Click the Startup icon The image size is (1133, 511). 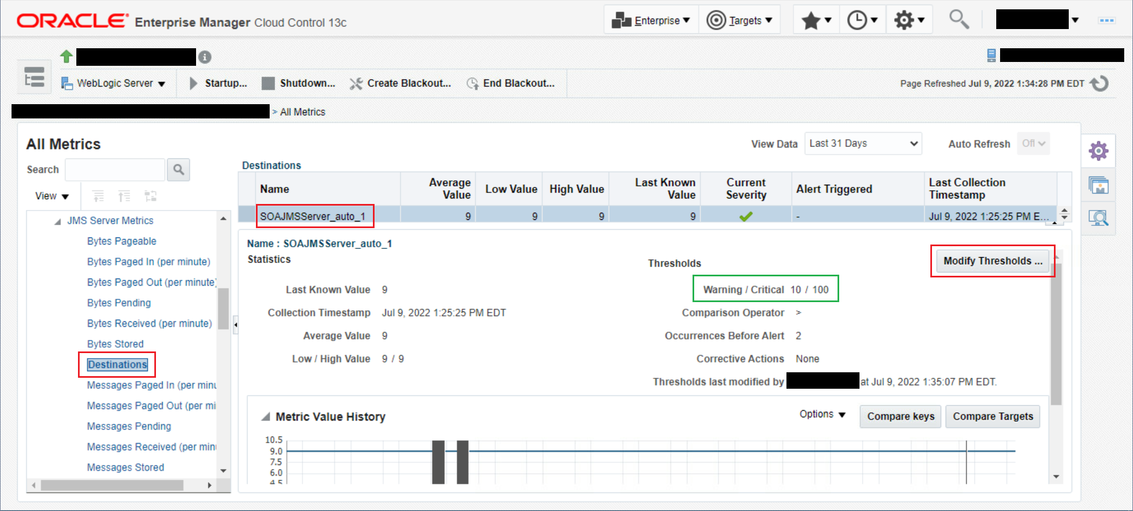pos(193,83)
